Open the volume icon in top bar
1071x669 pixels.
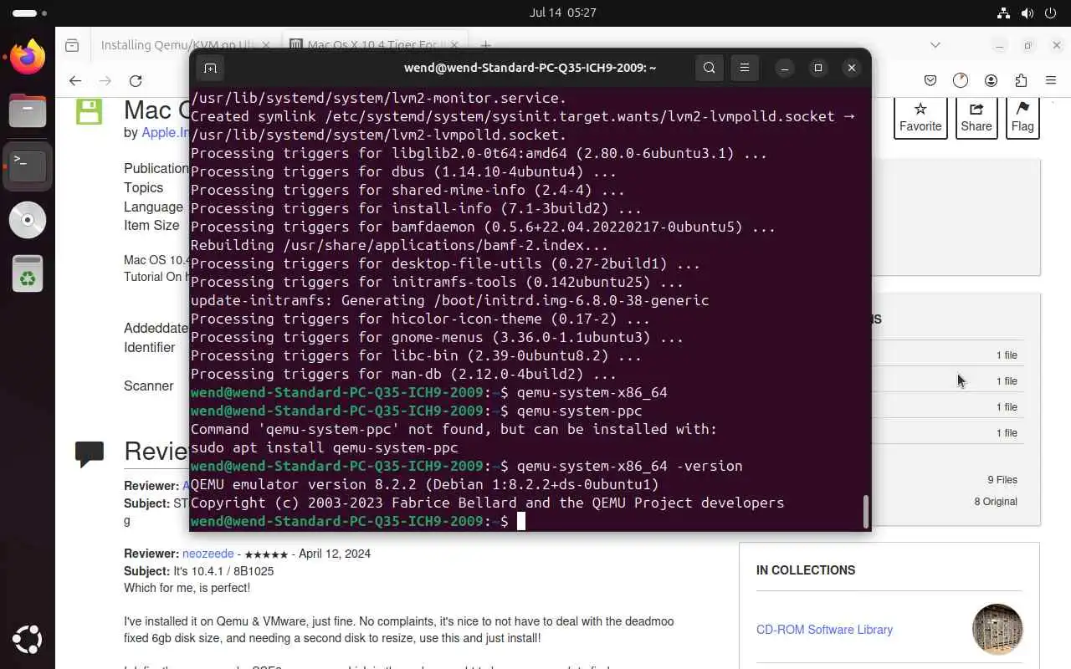pos(1027,13)
